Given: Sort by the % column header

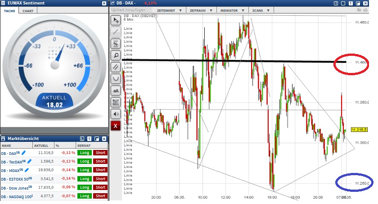Looking at the screenshot, I should pos(65,145).
